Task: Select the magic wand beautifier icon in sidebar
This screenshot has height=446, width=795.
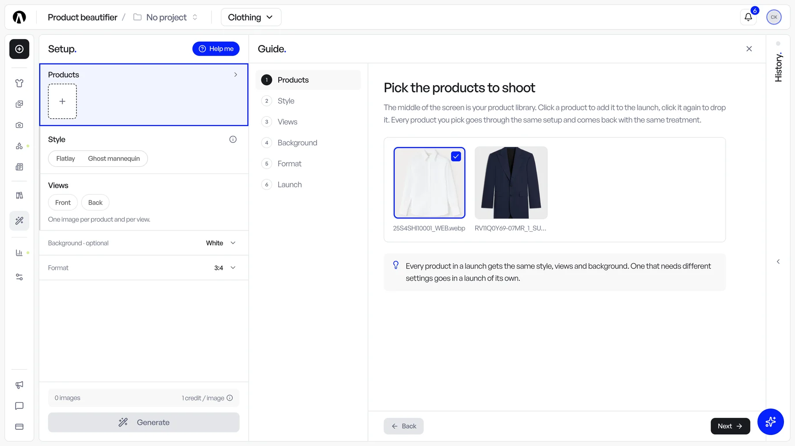Action: [x=19, y=221]
